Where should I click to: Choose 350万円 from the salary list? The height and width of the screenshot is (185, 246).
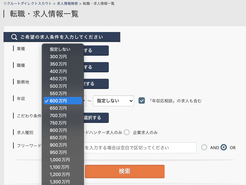pos(63,64)
